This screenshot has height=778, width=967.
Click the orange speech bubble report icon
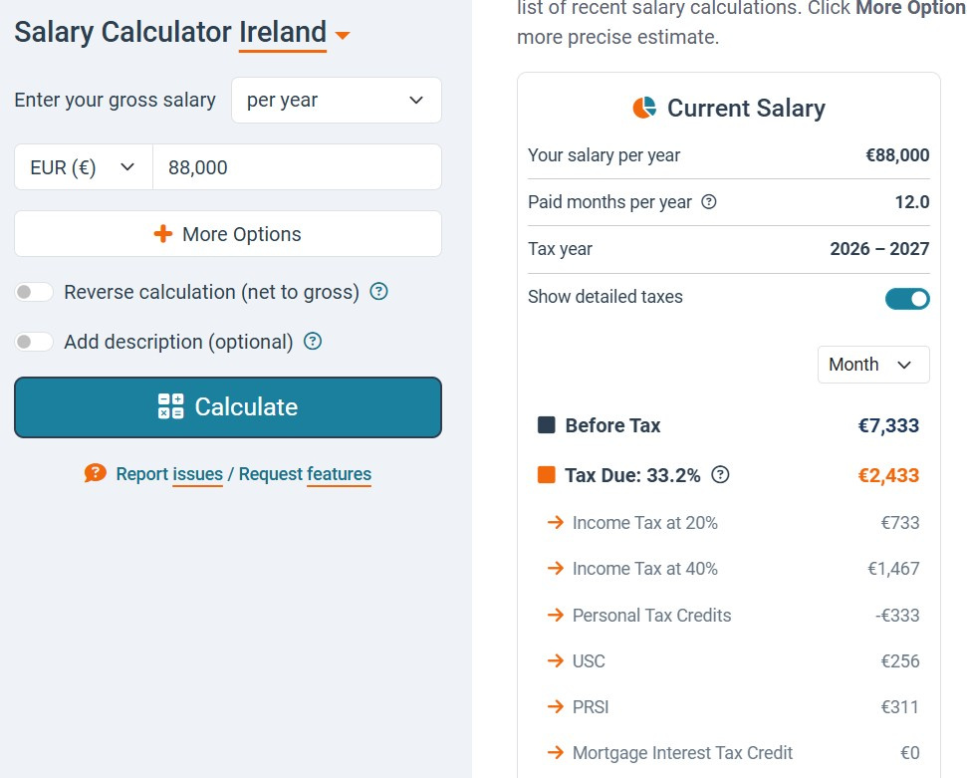pos(96,474)
